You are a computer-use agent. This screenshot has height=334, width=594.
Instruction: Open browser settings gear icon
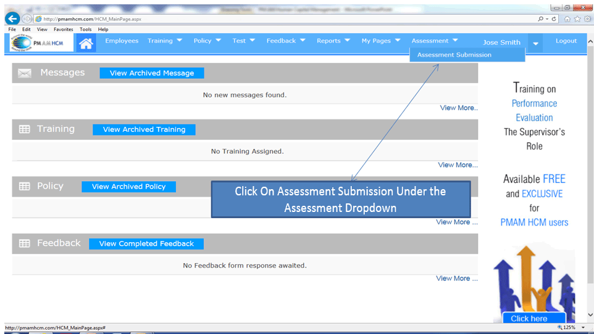(x=587, y=19)
